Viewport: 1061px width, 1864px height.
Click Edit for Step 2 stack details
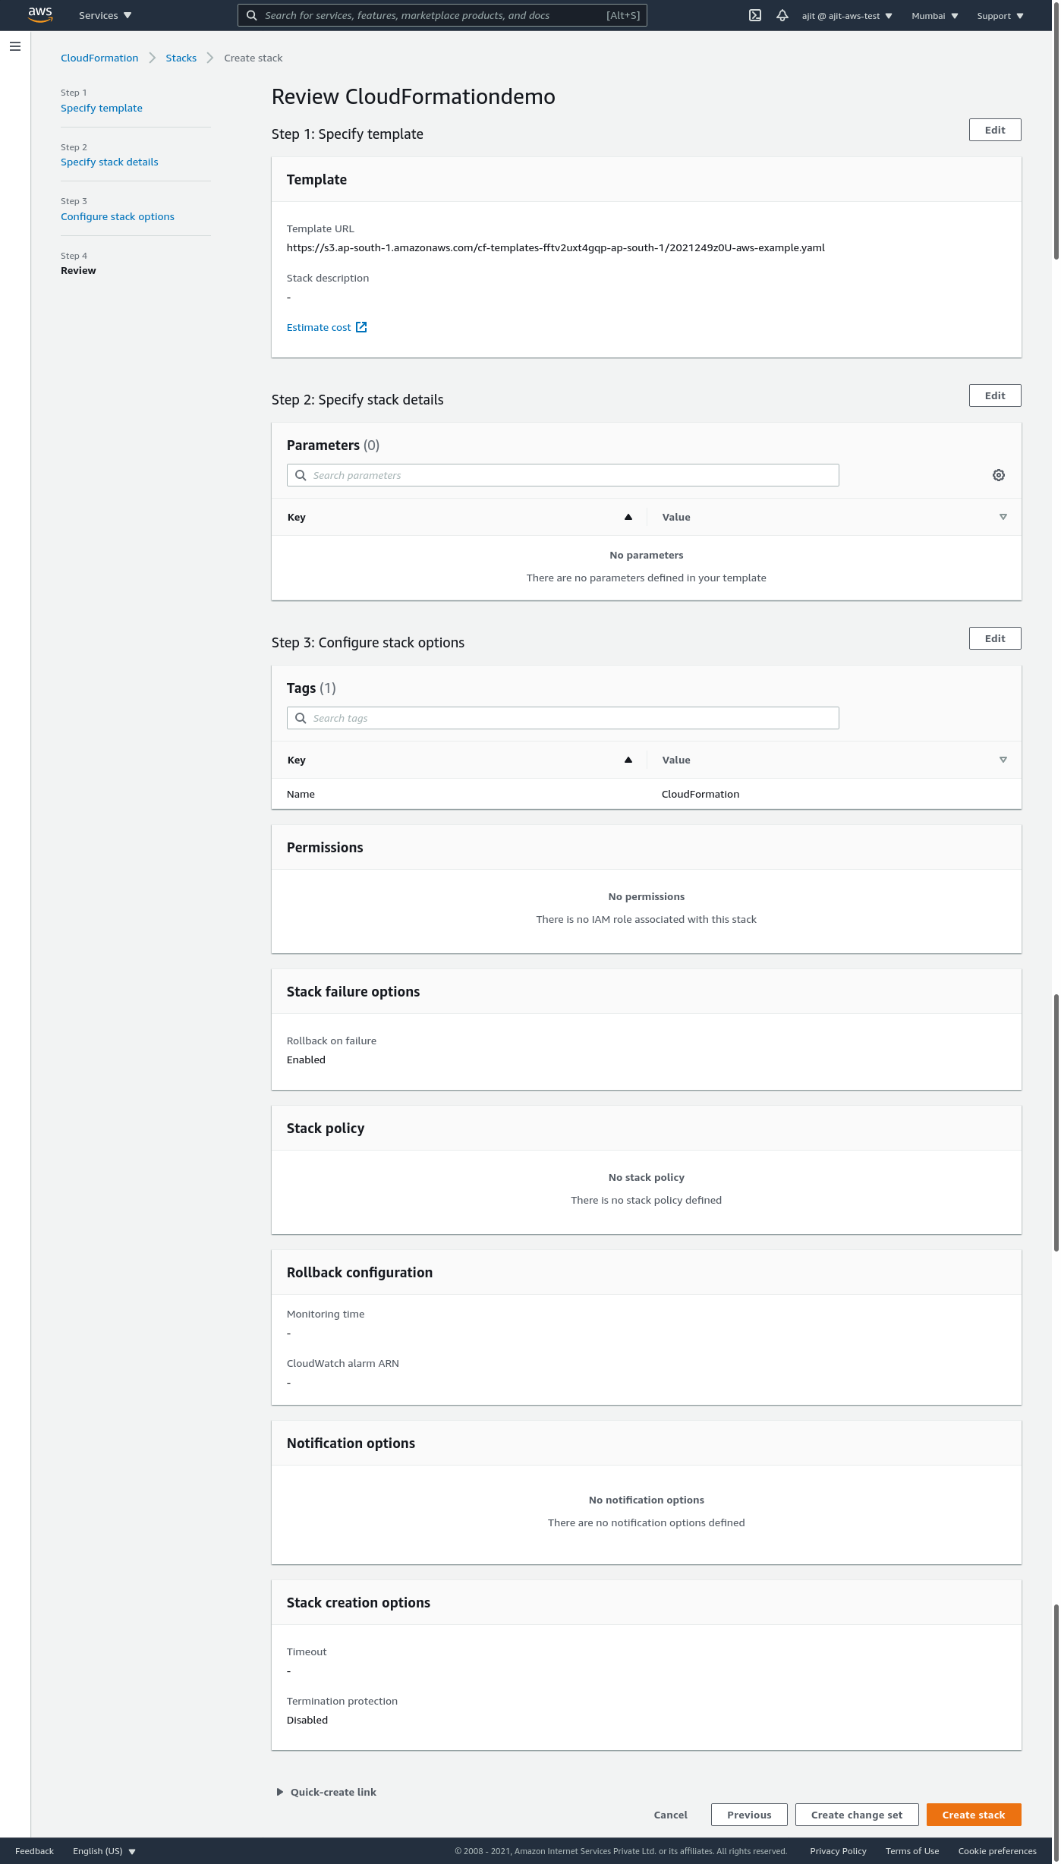[995, 395]
